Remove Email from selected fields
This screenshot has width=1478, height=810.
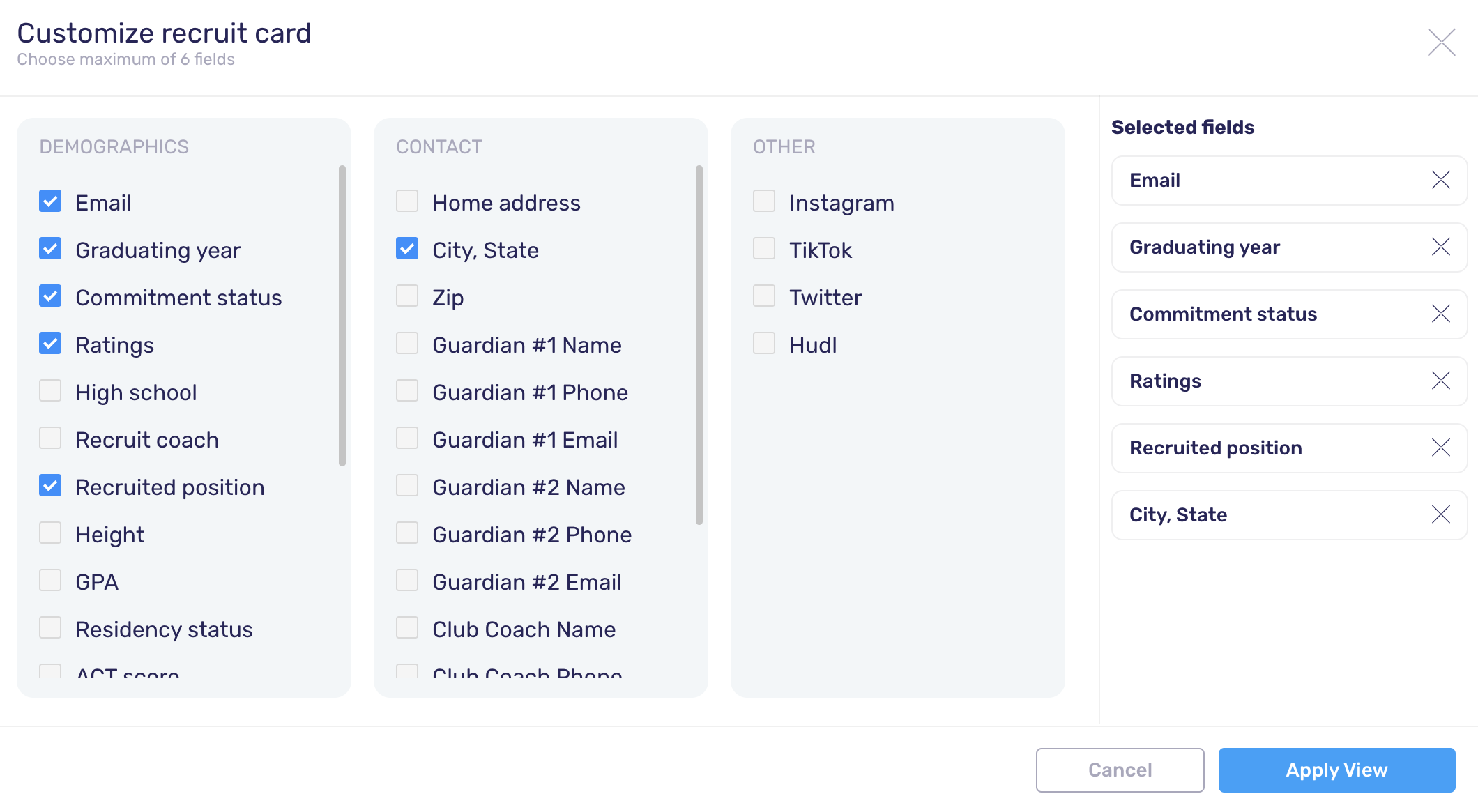pos(1440,180)
